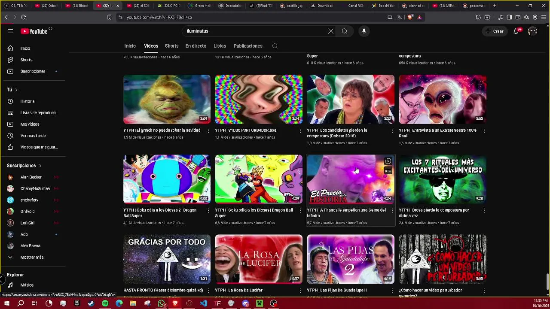Open the notifications bell
This screenshot has width=550, height=309.
tap(516, 31)
